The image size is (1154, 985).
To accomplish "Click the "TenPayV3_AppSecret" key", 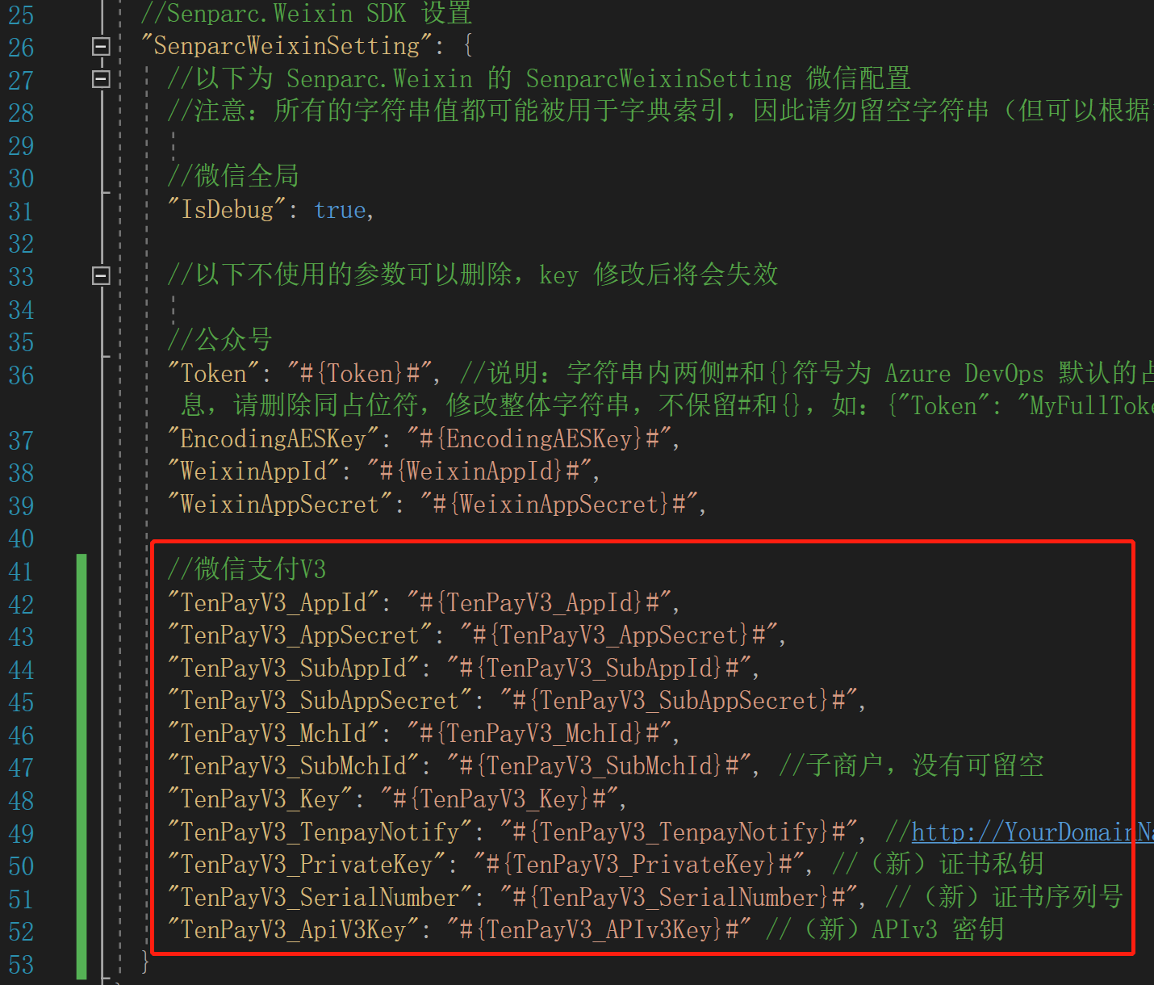I will point(300,635).
